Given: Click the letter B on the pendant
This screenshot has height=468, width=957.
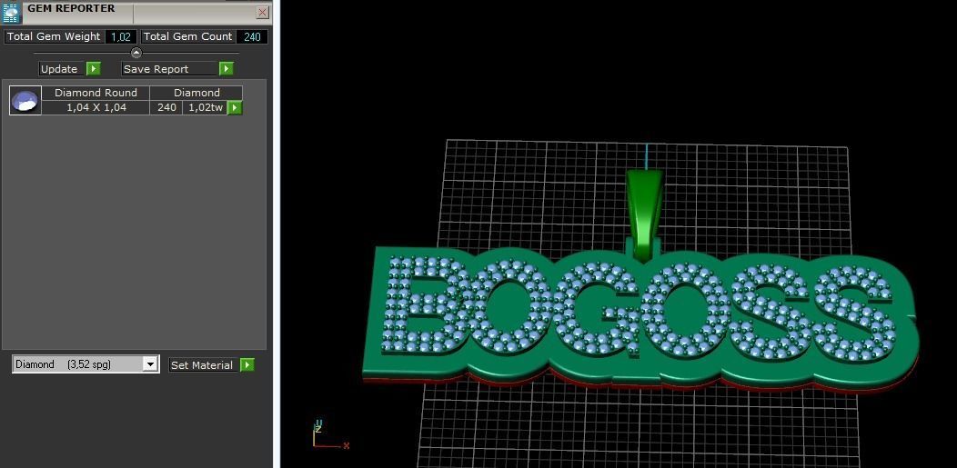Looking at the screenshot, I should [x=426, y=304].
